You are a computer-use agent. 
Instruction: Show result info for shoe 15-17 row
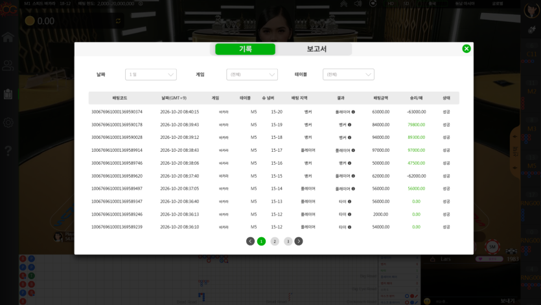(x=353, y=150)
